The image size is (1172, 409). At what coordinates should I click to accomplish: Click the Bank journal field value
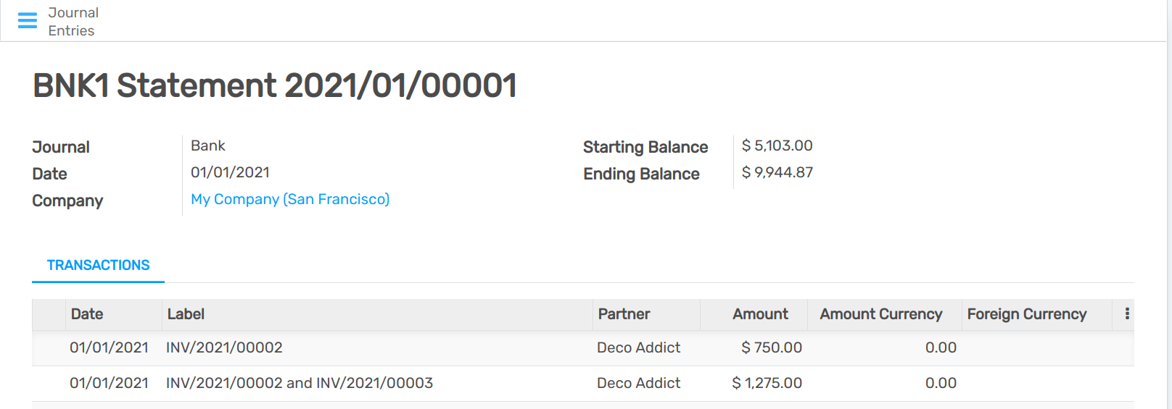pos(208,146)
